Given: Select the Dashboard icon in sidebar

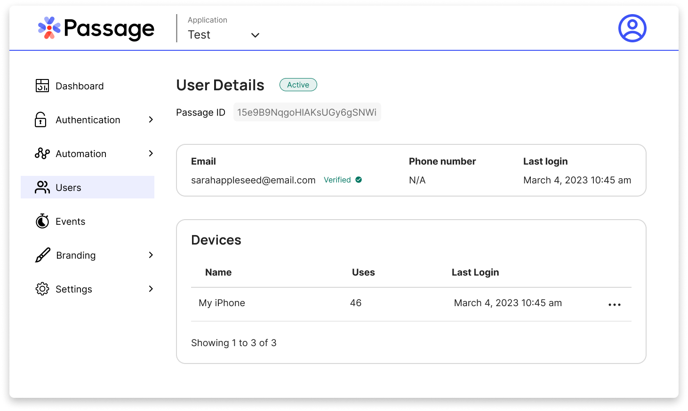Looking at the screenshot, I should (42, 86).
